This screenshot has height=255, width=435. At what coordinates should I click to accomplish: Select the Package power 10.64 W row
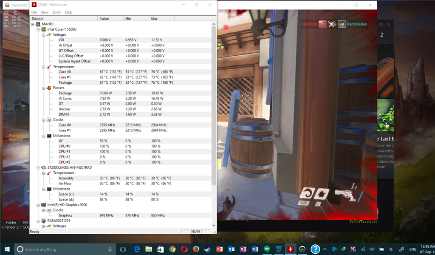pos(121,93)
